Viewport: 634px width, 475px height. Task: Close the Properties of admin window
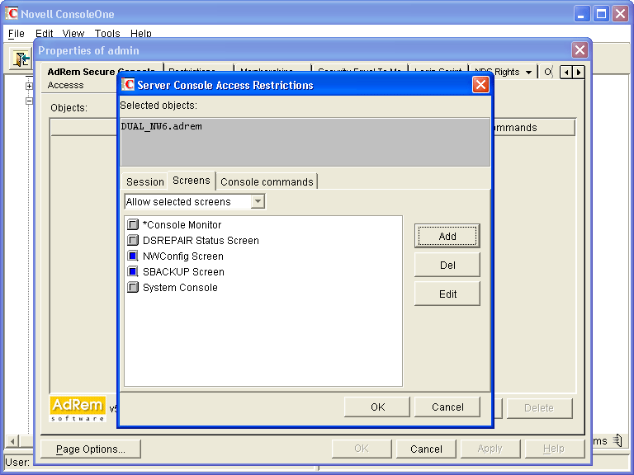580,50
